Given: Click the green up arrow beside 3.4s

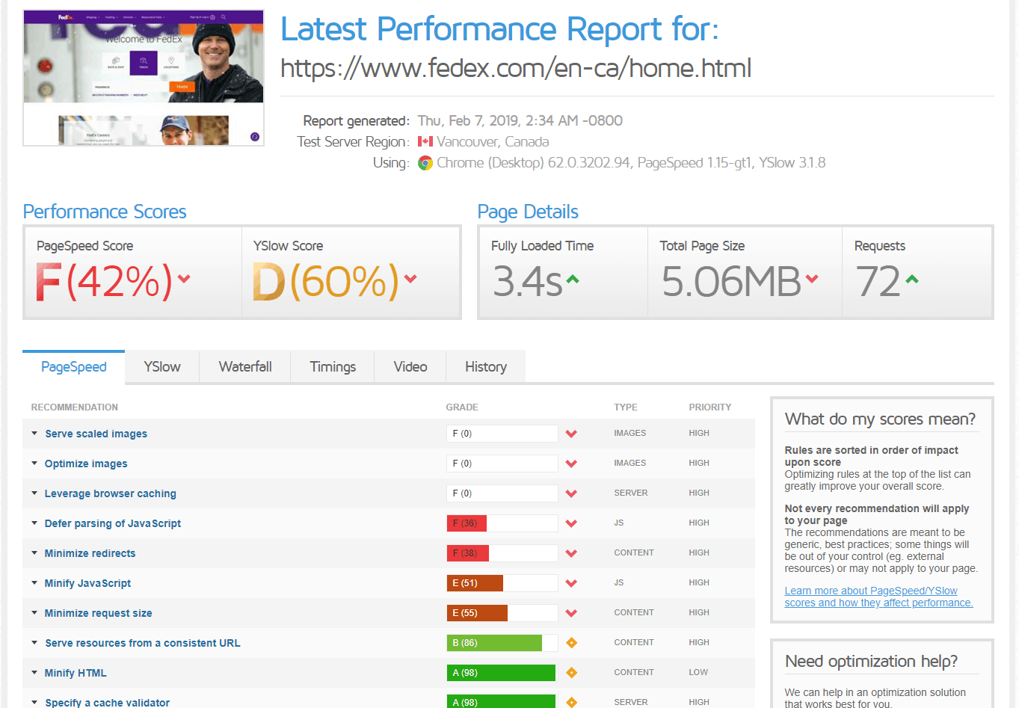Looking at the screenshot, I should click(573, 279).
